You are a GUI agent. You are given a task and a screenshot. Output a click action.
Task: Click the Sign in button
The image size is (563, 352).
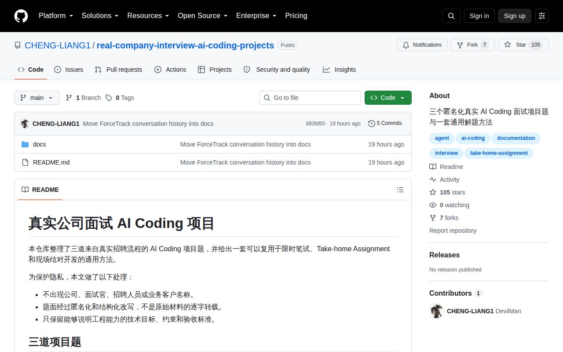pyautogui.click(x=479, y=16)
